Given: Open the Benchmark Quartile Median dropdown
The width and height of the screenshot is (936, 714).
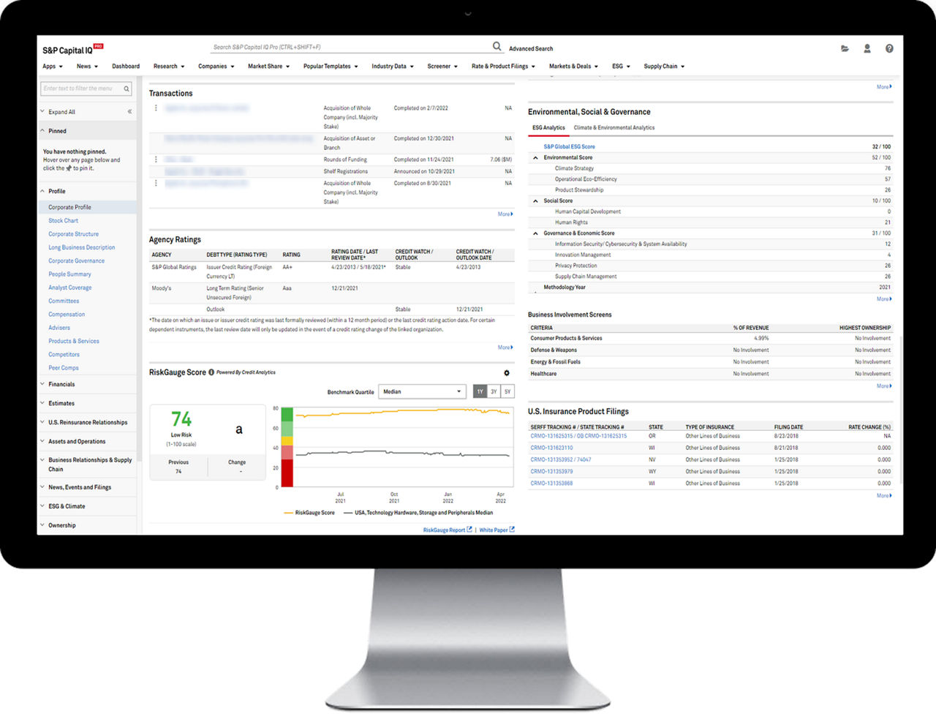Looking at the screenshot, I should (423, 391).
